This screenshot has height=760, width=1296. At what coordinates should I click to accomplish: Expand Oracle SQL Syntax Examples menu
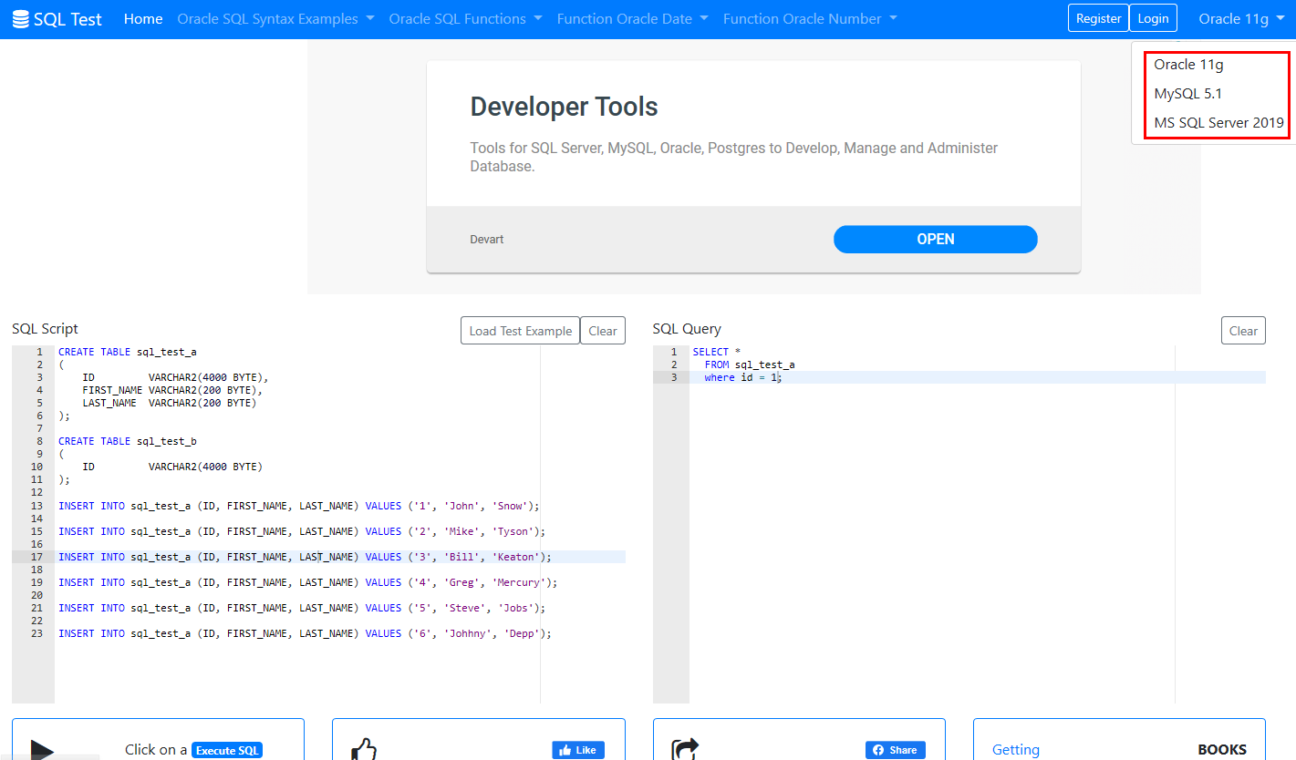coord(276,18)
